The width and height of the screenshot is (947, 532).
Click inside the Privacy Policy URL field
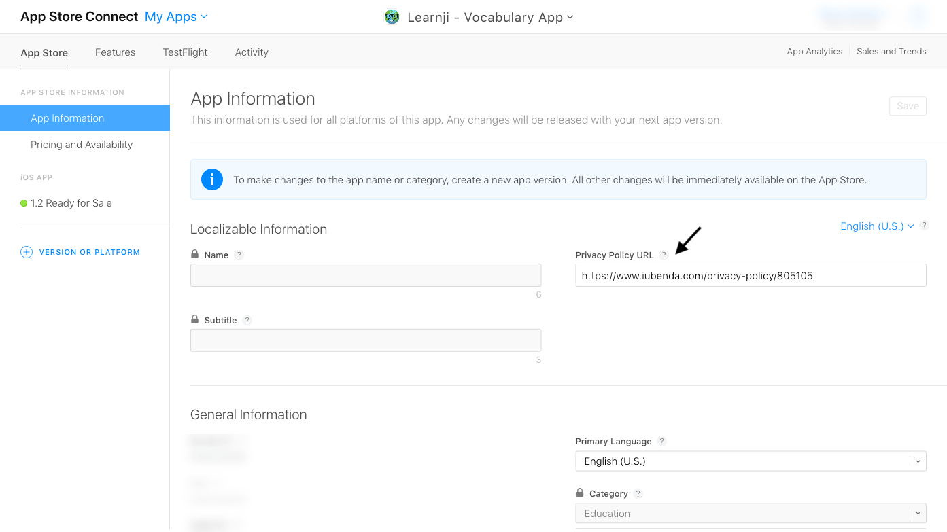tap(751, 275)
